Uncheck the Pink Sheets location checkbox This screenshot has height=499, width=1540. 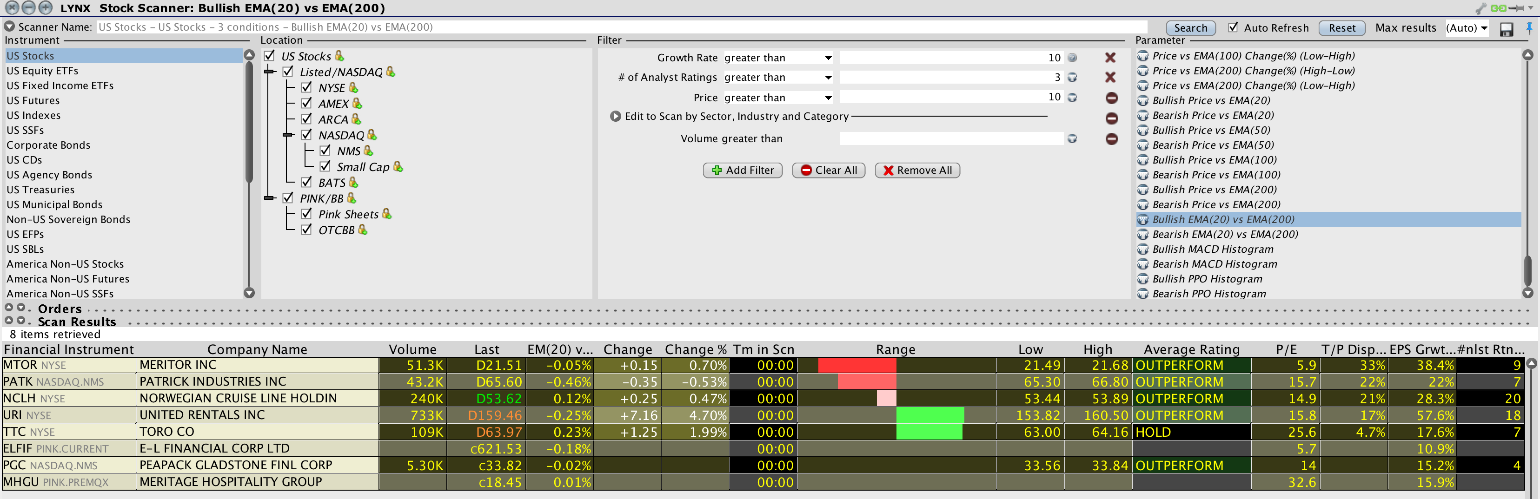pos(307,214)
